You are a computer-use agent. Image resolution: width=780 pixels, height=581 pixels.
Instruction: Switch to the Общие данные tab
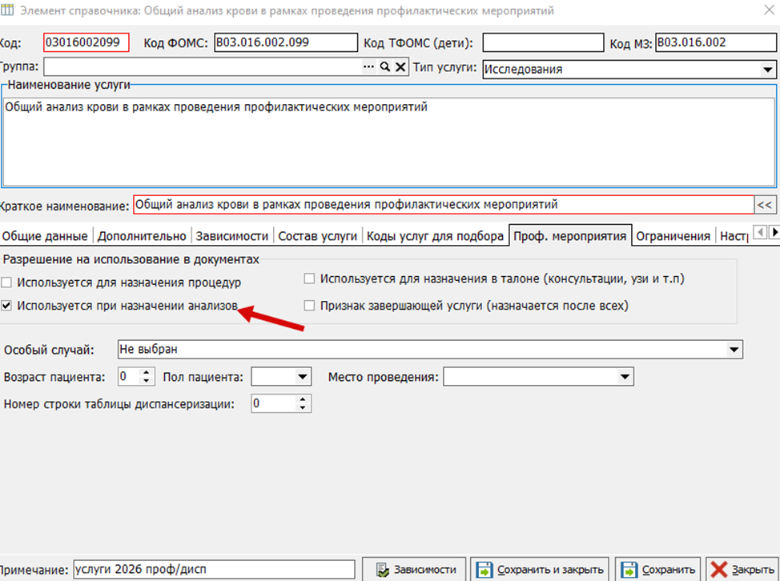(45, 236)
